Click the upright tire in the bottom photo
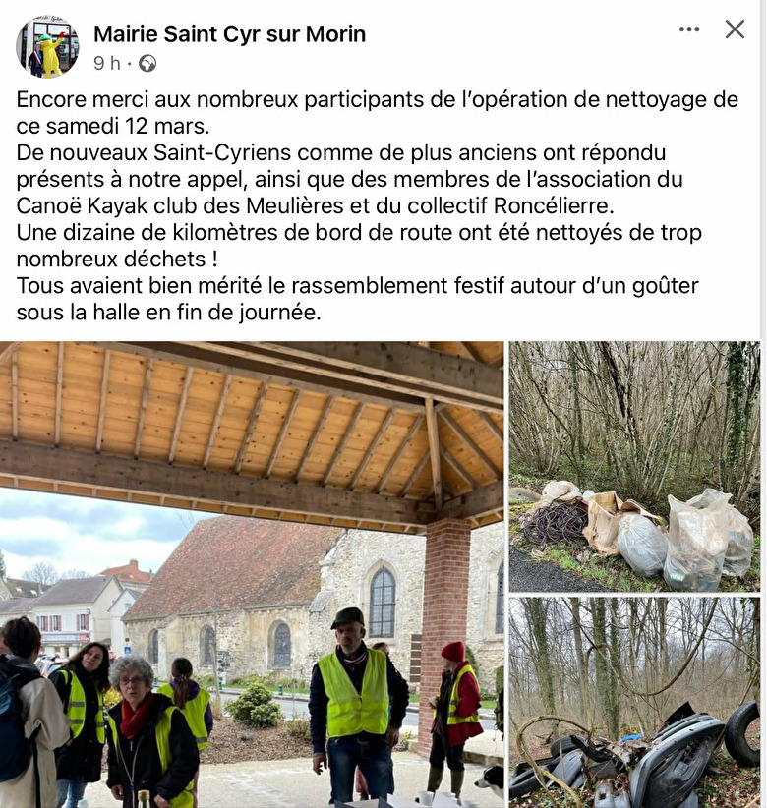The image size is (767, 808). (x=742, y=734)
